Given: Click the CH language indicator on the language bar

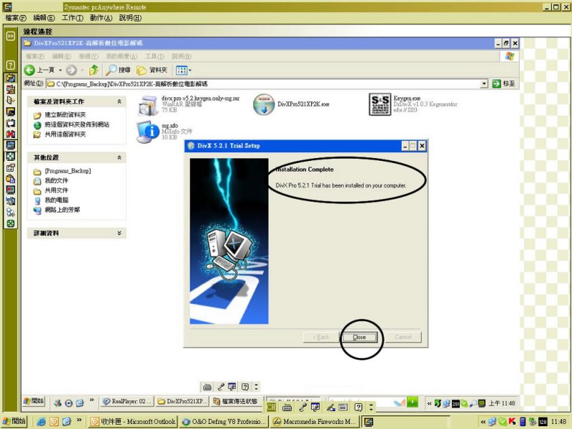Looking at the screenshot, I should click(272, 407).
